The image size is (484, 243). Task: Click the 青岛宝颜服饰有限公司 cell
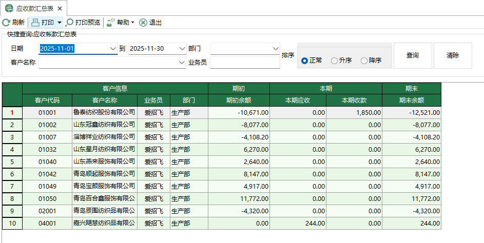tap(105, 187)
